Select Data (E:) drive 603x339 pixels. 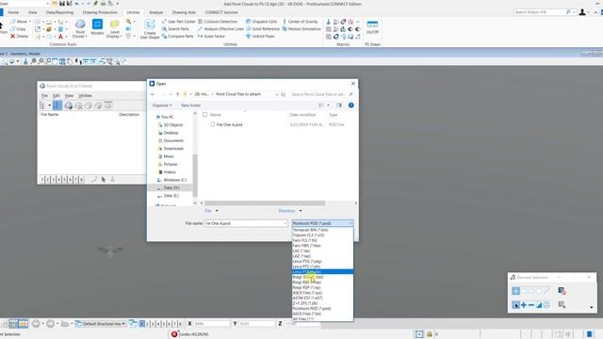pos(171,196)
